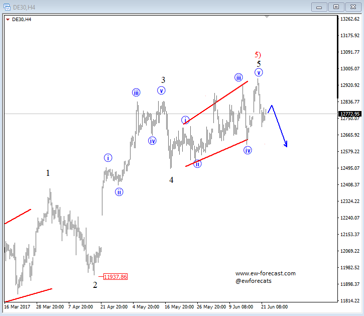This screenshot has width=364, height=316.
Task: Select the red 11937.86 price label
Action: coord(115,277)
